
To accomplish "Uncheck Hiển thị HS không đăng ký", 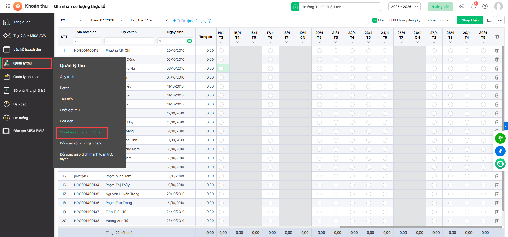I will tap(375, 20).
